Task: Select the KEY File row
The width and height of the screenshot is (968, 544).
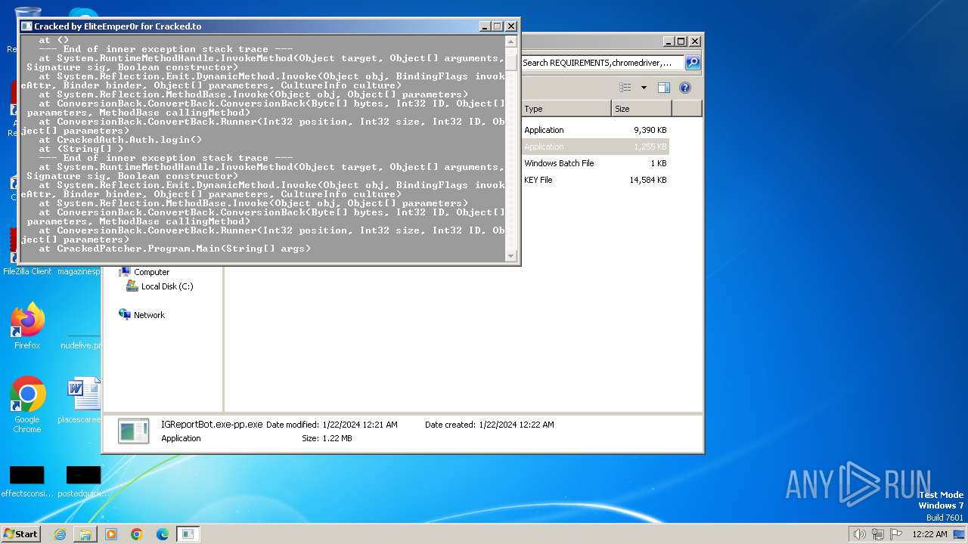Action: pos(595,180)
